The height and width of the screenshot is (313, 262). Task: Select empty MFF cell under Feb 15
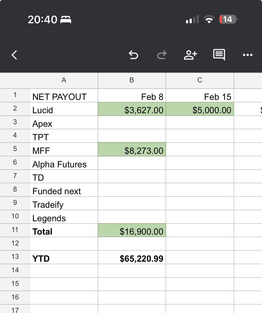200,149
